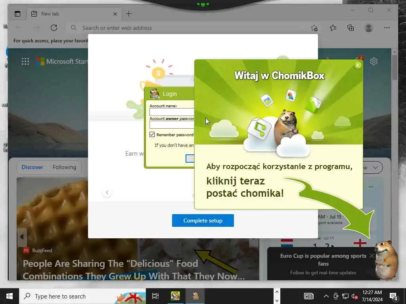Open Microsoft Start page settings gear

click(x=373, y=61)
